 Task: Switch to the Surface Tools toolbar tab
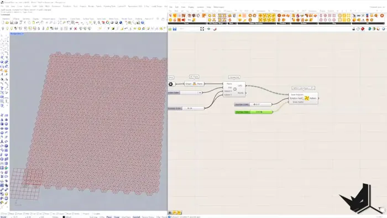tap(88, 19)
